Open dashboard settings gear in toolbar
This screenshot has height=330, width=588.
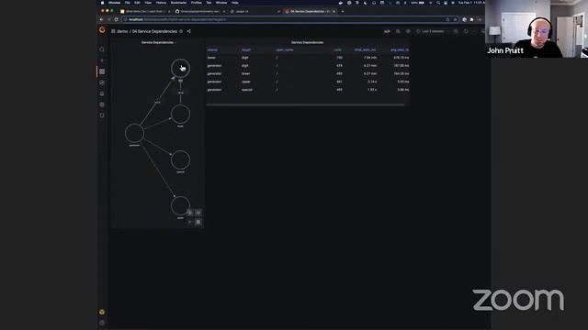tap(408, 31)
